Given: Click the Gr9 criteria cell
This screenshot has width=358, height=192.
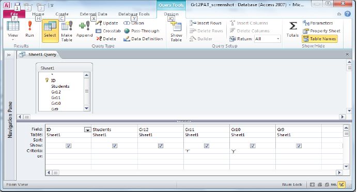Looking at the screenshot, I should pyautogui.click(x=299, y=151).
